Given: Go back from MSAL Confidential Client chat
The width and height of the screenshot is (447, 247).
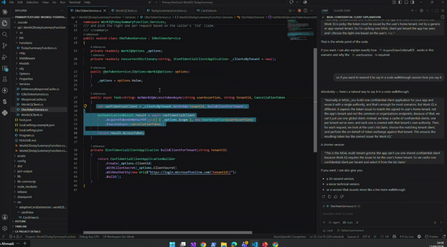Looking at the screenshot, I should click(x=323, y=17).
